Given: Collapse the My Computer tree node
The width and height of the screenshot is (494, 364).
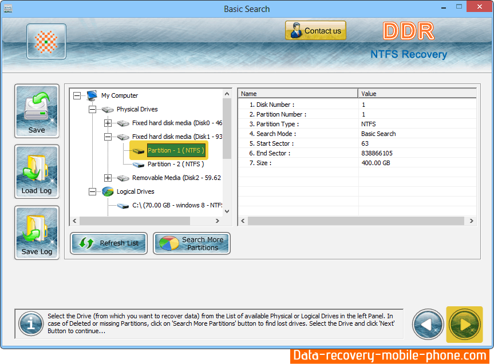Looking at the screenshot, I should pos(77,96).
